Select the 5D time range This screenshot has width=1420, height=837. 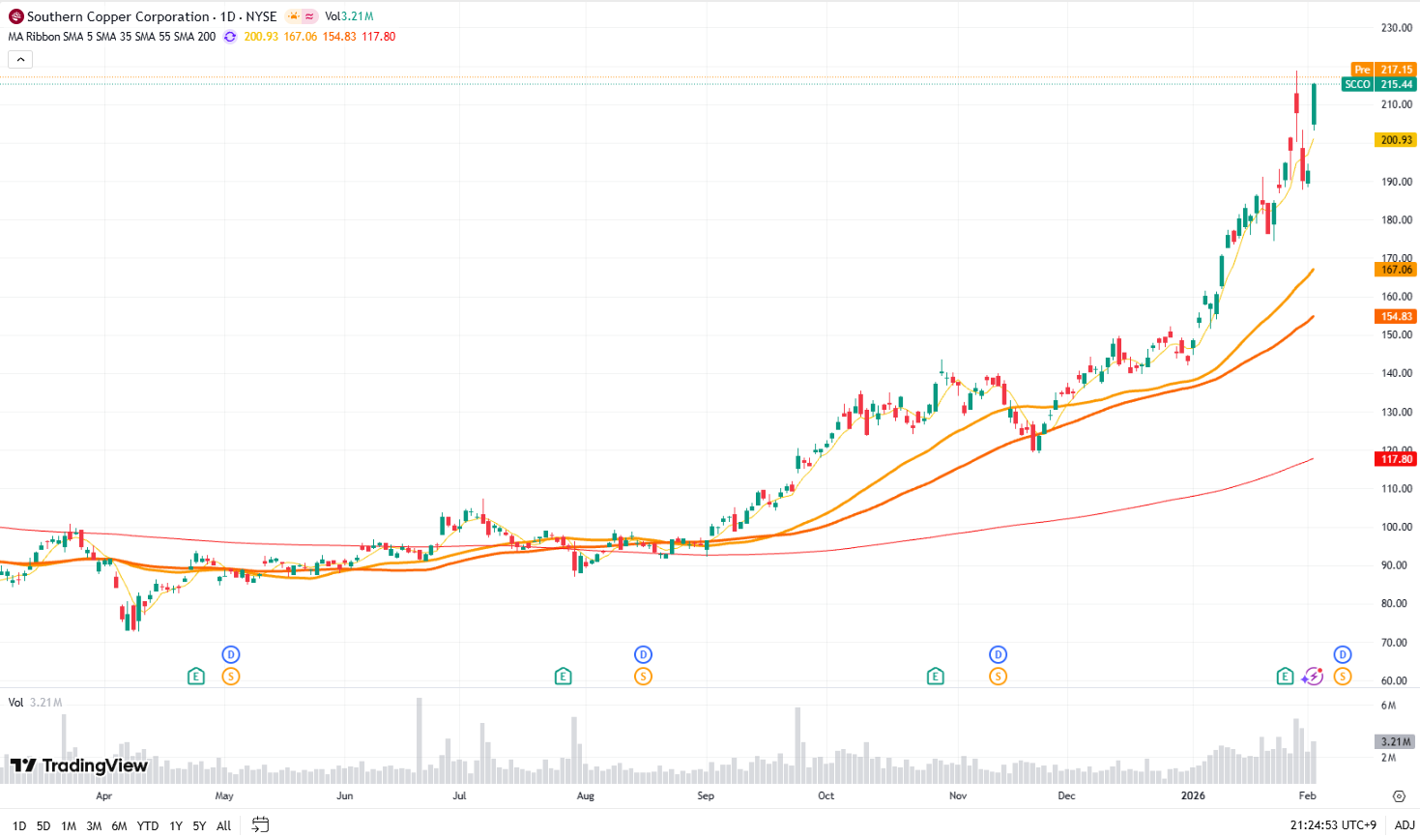[x=43, y=825]
